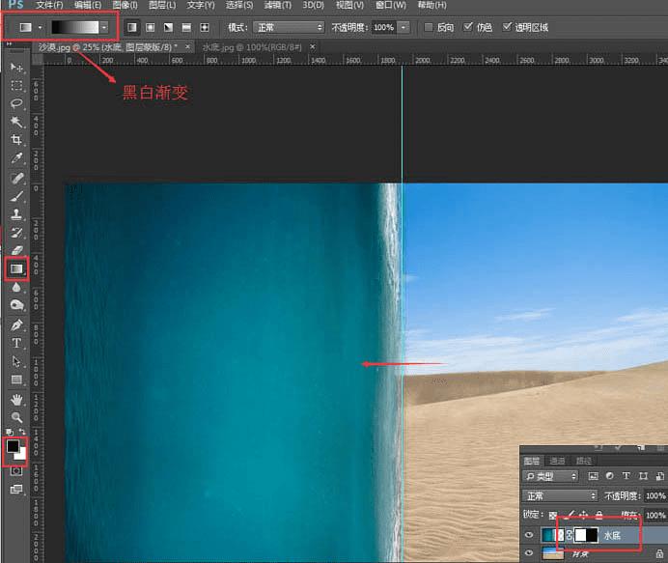This screenshot has height=563, width=668.
Task: Select the Brush tool
Action: (x=16, y=196)
